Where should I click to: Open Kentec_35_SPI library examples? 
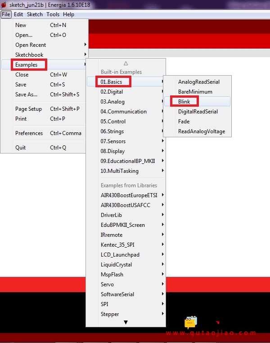pos(126,245)
